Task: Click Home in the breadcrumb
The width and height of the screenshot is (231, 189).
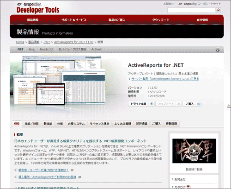Action: [x=20, y=42]
